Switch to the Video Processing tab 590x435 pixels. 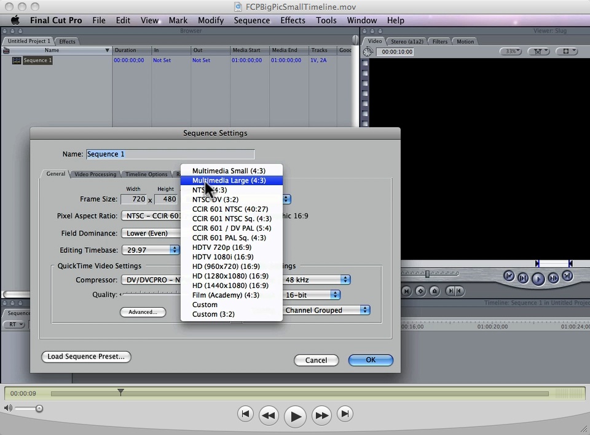tap(95, 174)
